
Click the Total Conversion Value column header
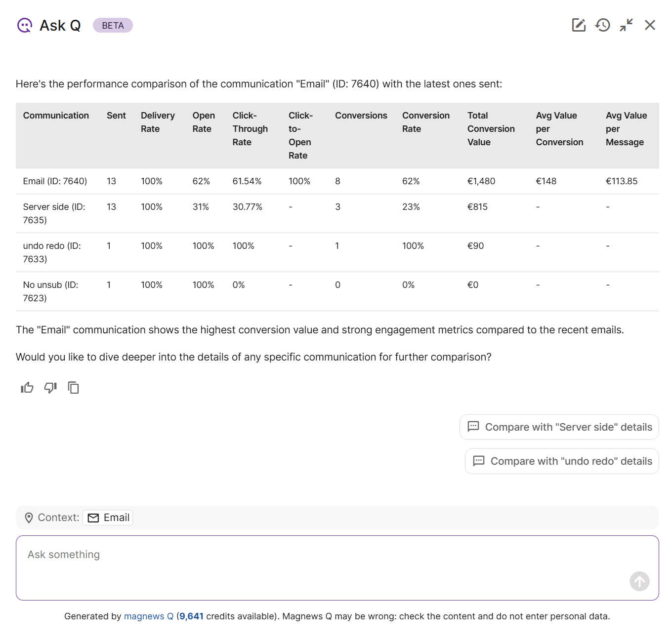pos(491,128)
